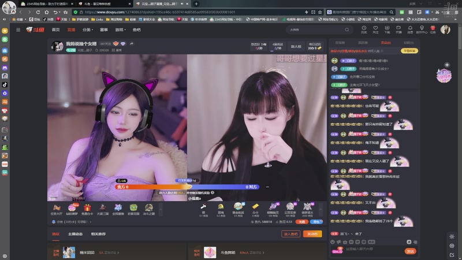Click the Douyu search magnifier icon
Image resolution: width=462 pixels, height=260 pixels.
347,30
